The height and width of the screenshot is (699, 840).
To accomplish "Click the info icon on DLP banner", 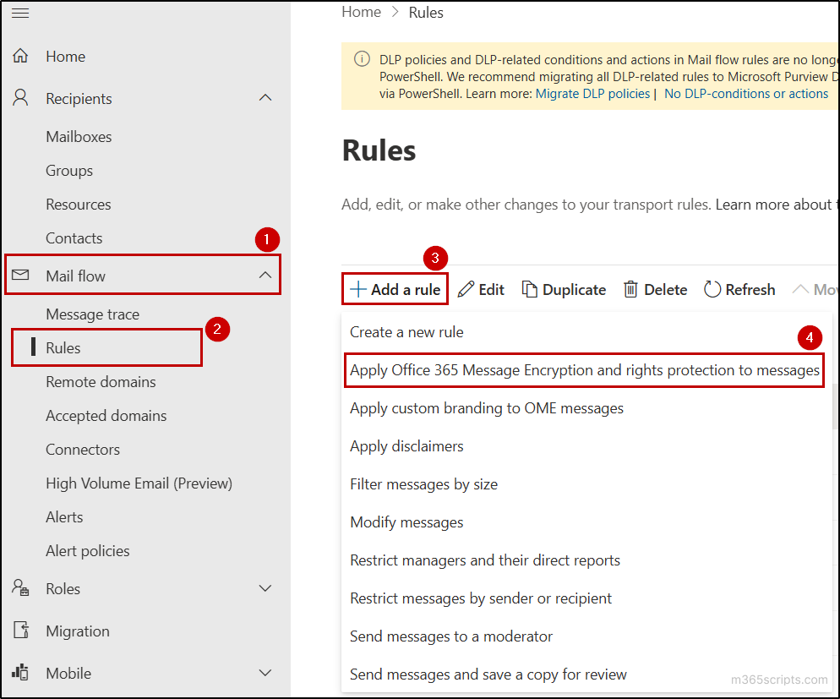I will 363,60.
